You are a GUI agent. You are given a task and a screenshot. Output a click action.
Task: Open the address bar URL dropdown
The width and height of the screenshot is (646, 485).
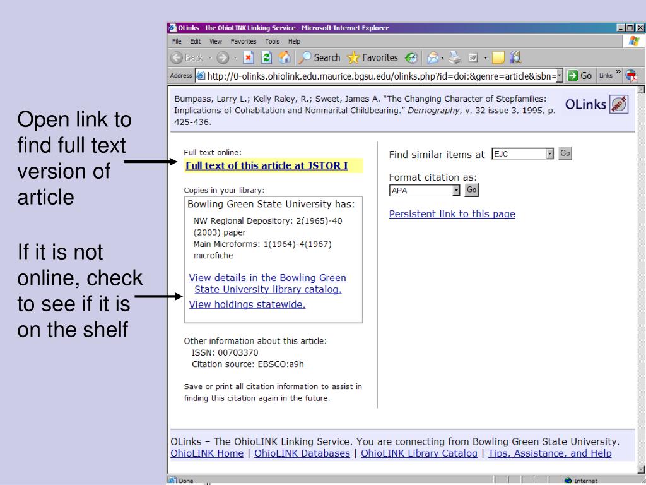[560, 76]
